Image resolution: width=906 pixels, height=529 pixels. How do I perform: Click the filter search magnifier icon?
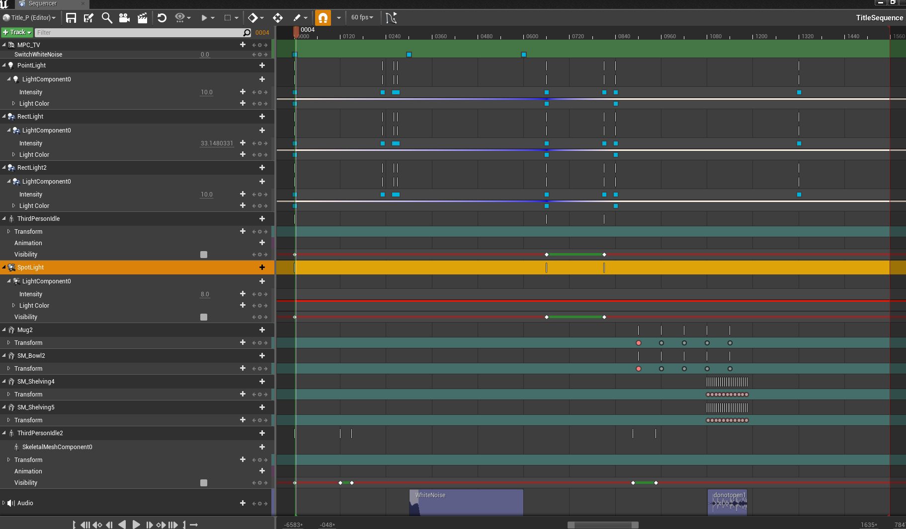(x=247, y=33)
